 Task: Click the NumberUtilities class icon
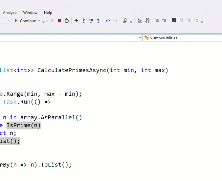point(146,38)
